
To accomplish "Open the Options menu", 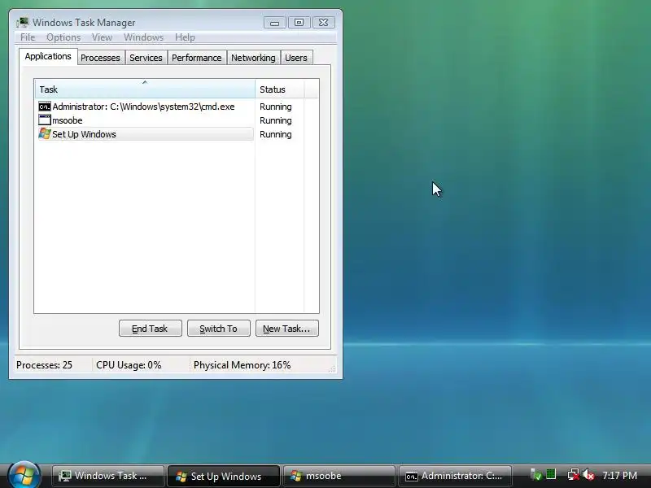I will click(63, 37).
